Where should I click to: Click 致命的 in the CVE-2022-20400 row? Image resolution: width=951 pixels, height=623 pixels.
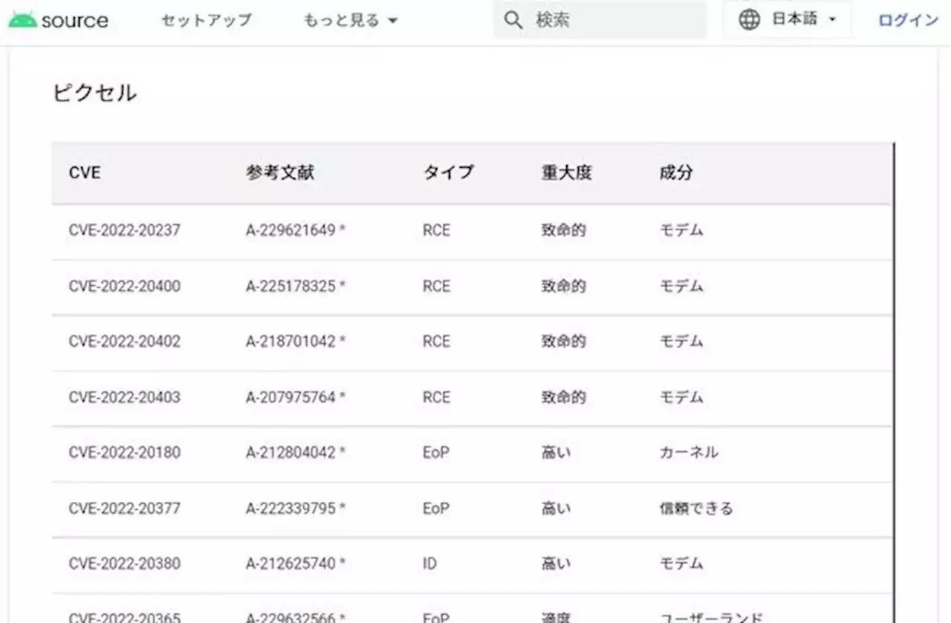pyautogui.click(x=563, y=286)
